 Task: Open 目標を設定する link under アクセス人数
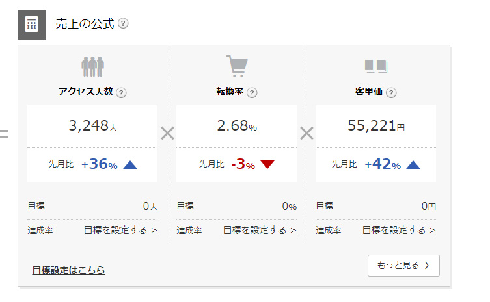[120, 231]
